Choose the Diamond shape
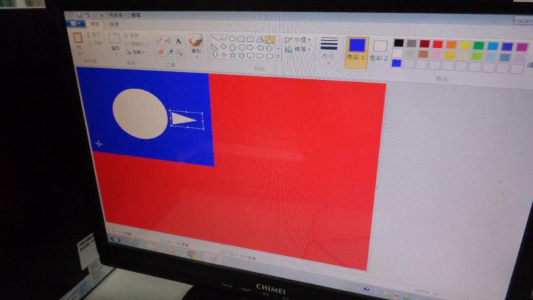The height and width of the screenshot is (300, 533). click(224, 47)
